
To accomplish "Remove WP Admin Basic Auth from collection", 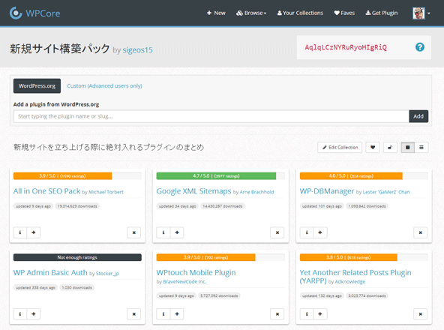I will (134, 313).
